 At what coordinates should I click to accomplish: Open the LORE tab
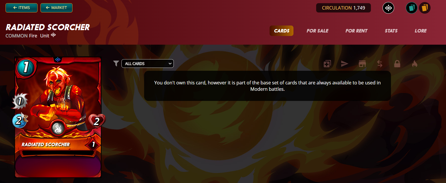[421, 31]
